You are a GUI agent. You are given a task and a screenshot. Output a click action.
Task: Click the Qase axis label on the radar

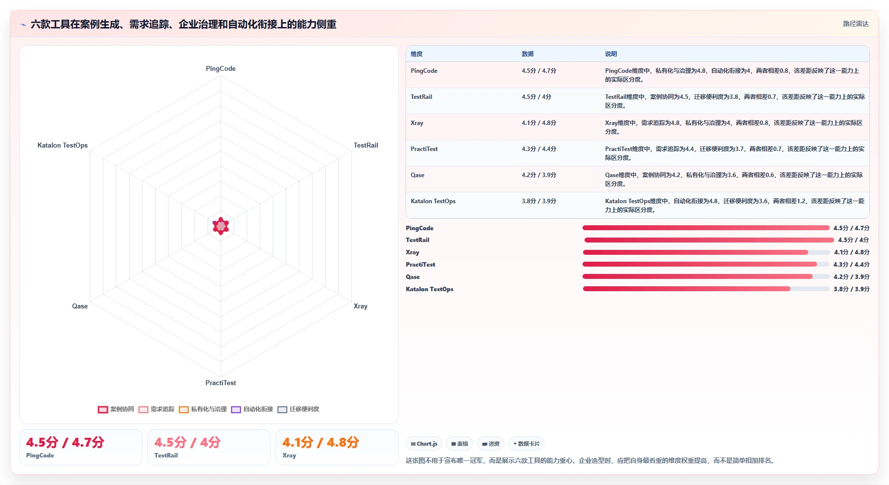[80, 306]
